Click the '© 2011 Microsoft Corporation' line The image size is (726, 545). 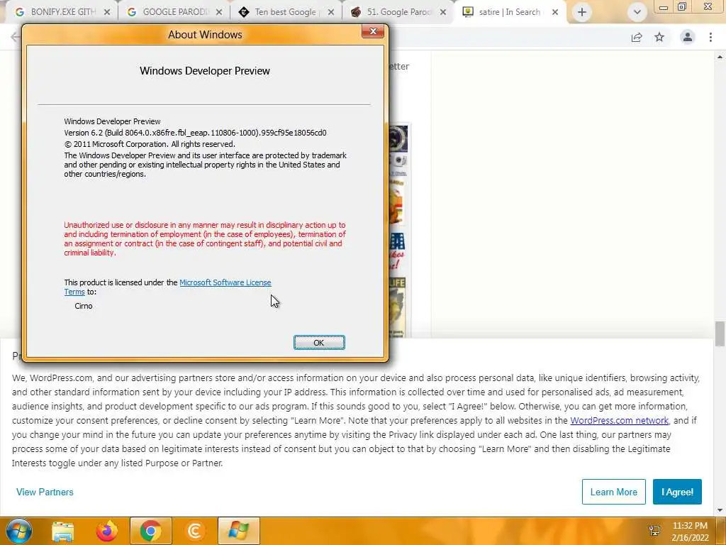click(x=150, y=144)
